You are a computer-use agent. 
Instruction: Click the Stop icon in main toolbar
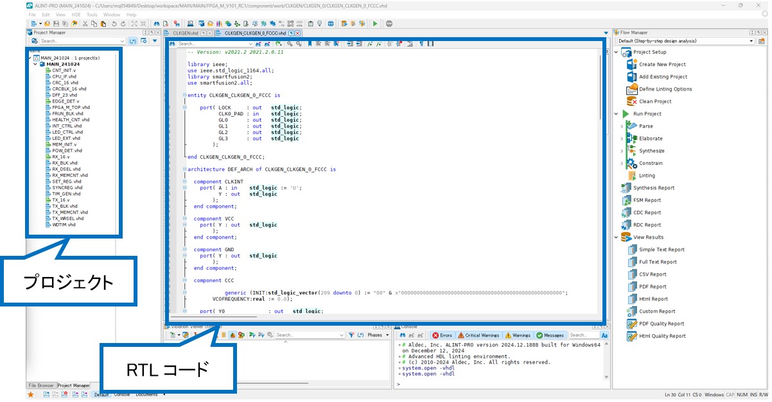(389, 24)
